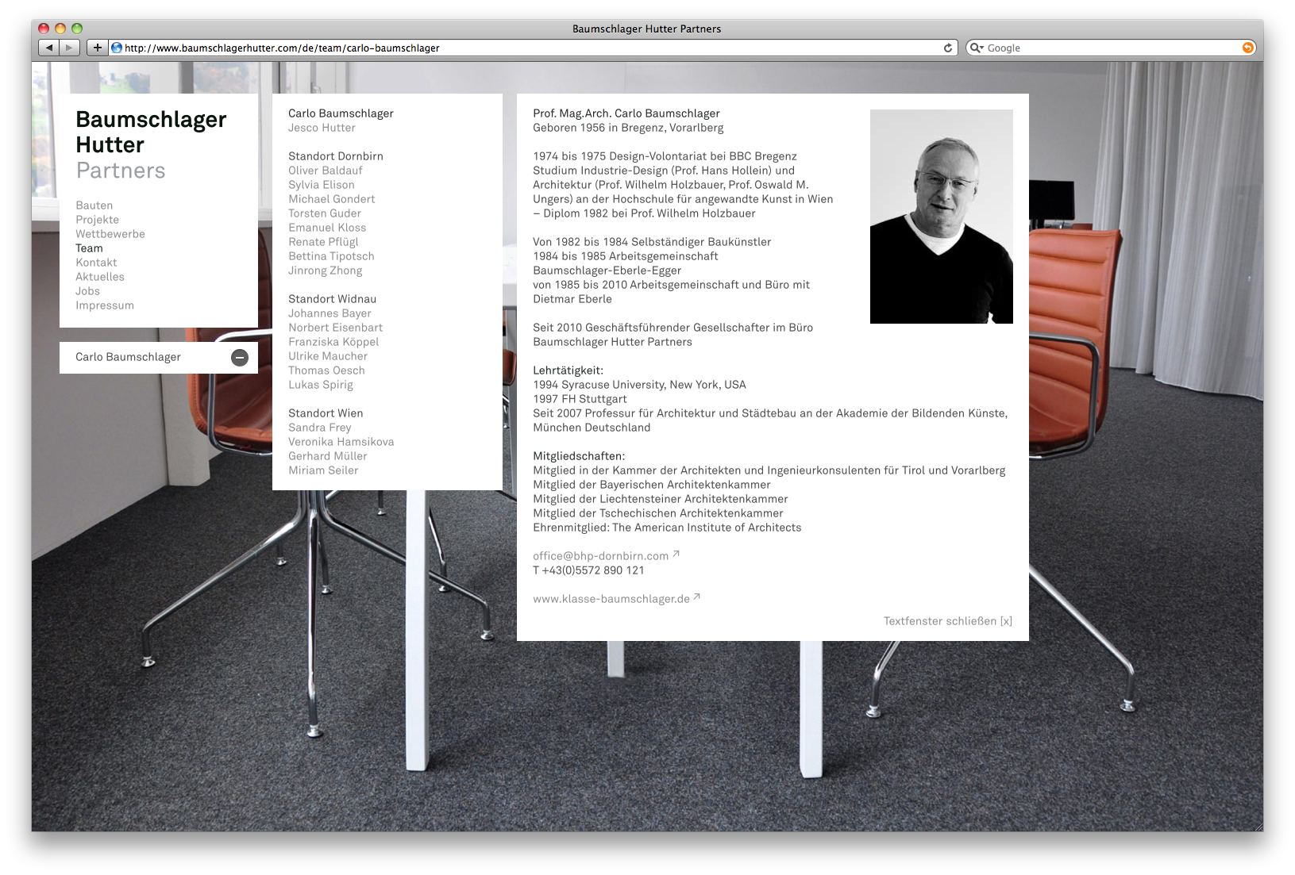Click the yellow minimize window button
The height and width of the screenshot is (875, 1295).
60,29
